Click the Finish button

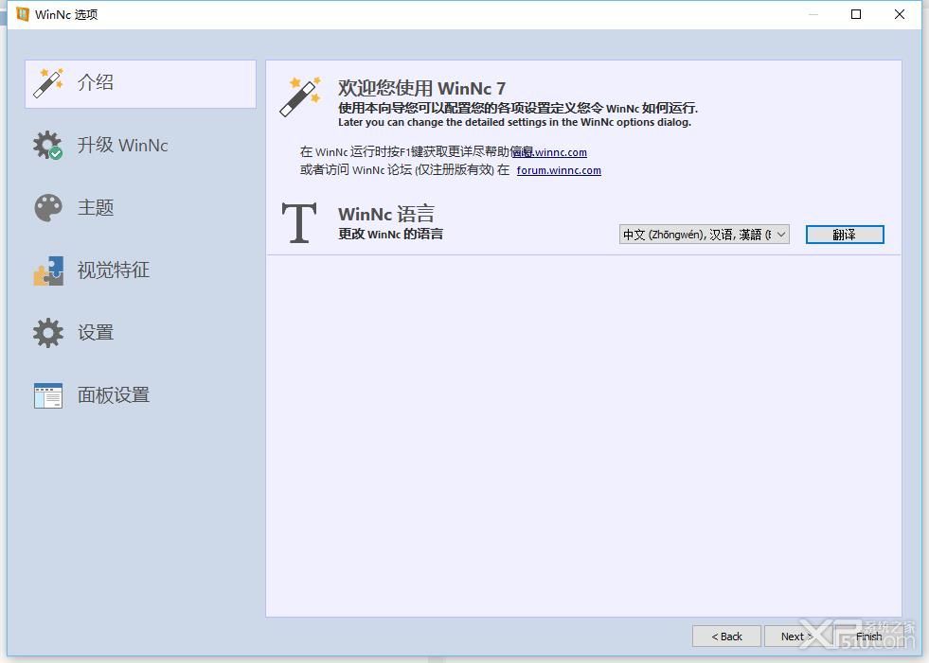(868, 637)
